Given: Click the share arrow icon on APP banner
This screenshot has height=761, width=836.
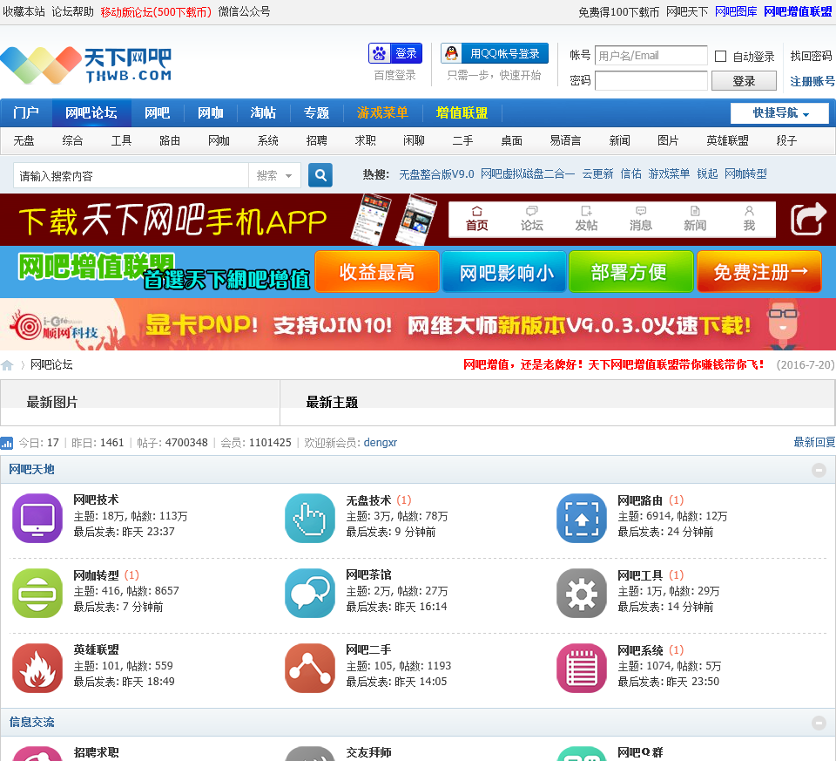Looking at the screenshot, I should 808,220.
